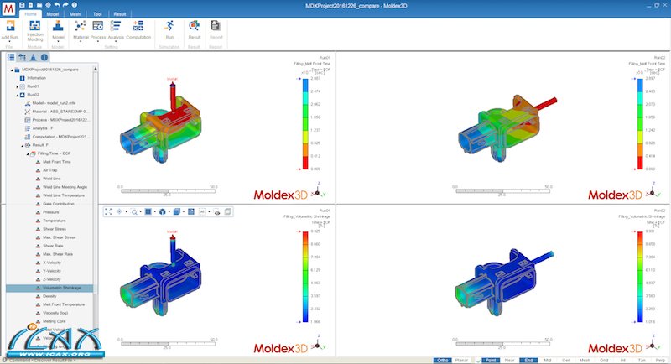
Task: Select Weld Line Meeting Angle item
Action: (x=65, y=187)
